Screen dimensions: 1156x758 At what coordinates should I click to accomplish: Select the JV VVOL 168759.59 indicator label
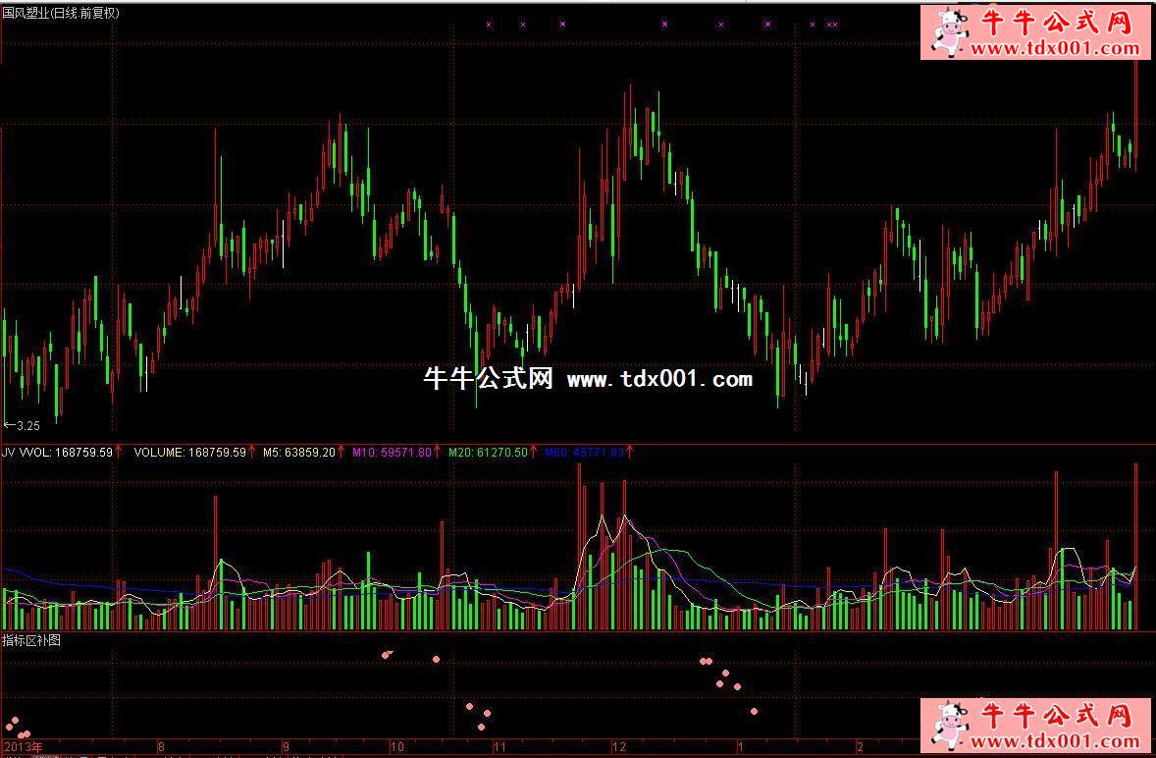(x=58, y=452)
